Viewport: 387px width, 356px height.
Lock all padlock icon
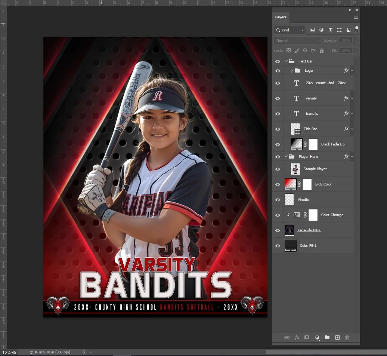(x=322, y=50)
